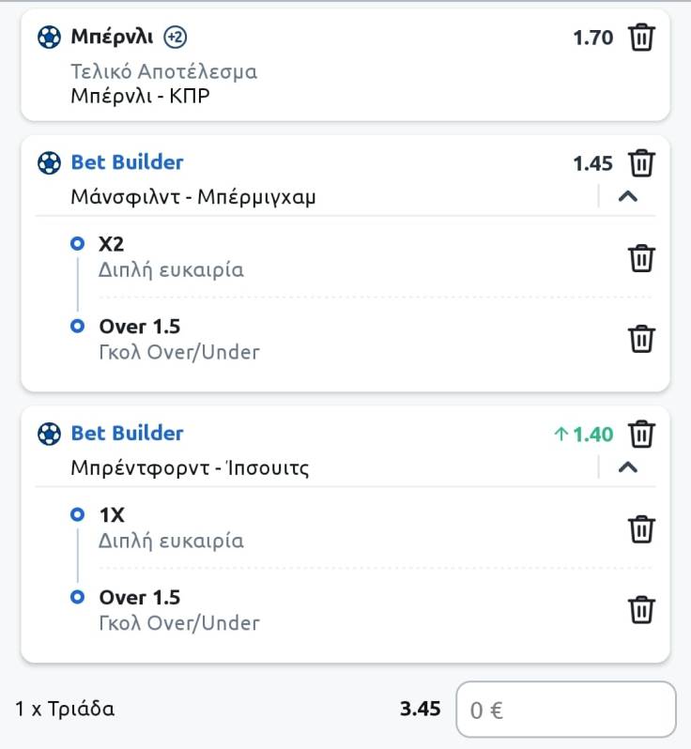The width and height of the screenshot is (691, 749).
Task: Remove the Μάνσφιλντ - Μπέρμιγχαμ Bet Builder
Action: [x=641, y=163]
